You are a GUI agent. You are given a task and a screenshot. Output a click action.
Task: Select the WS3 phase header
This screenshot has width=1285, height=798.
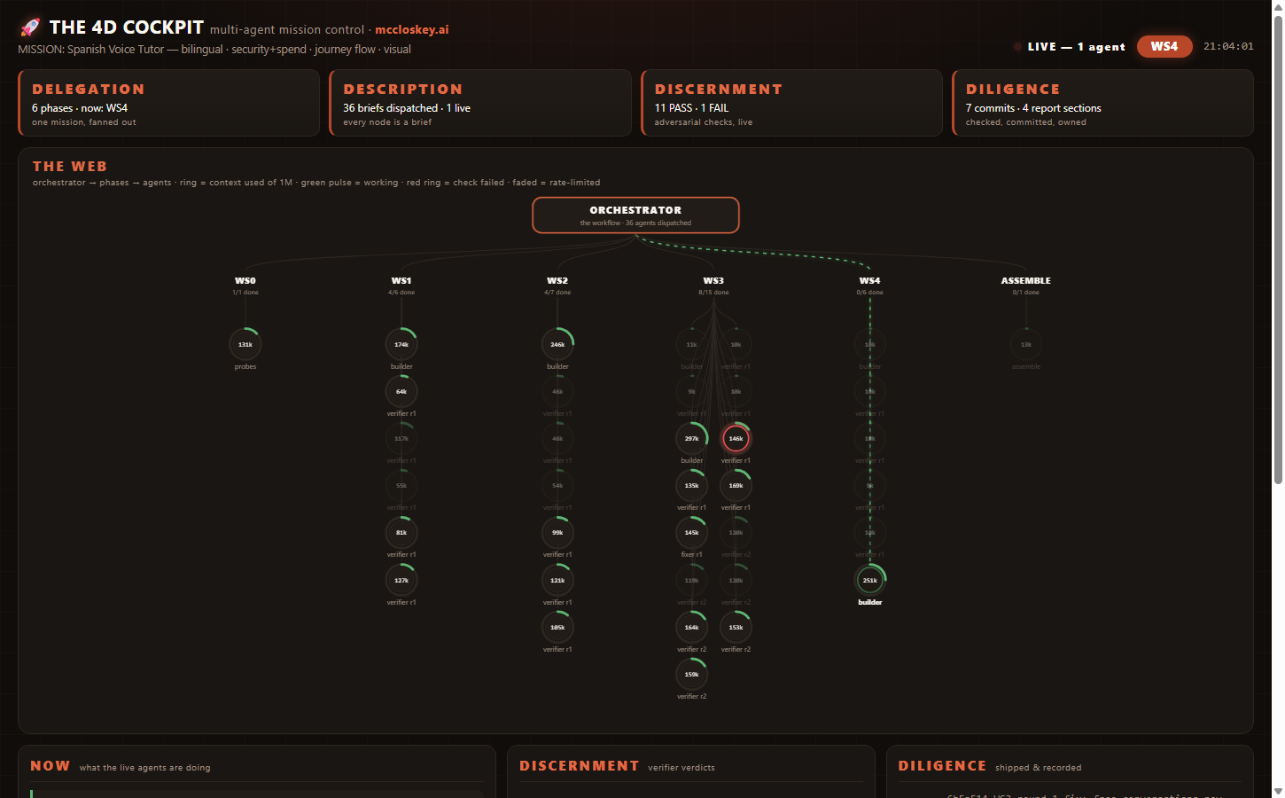(713, 280)
